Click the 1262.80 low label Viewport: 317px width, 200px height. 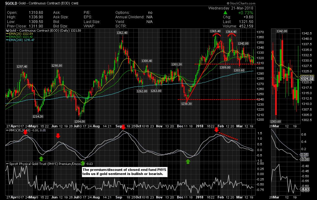(x=142, y=91)
